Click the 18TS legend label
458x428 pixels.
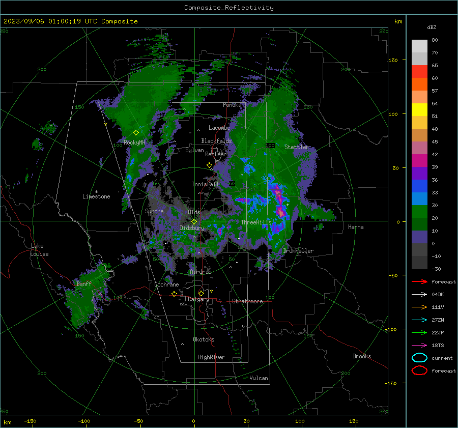click(x=438, y=346)
